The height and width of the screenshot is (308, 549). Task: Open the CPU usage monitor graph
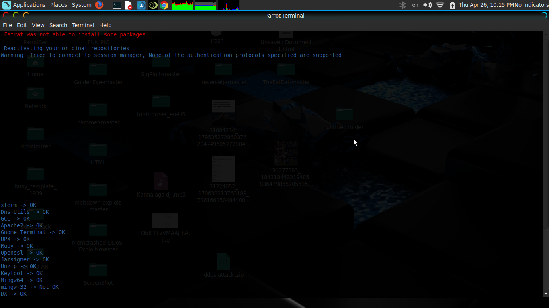[182, 5]
